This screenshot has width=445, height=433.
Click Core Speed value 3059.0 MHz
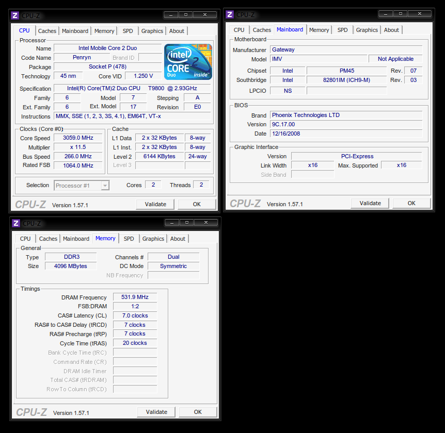pyautogui.click(x=78, y=138)
